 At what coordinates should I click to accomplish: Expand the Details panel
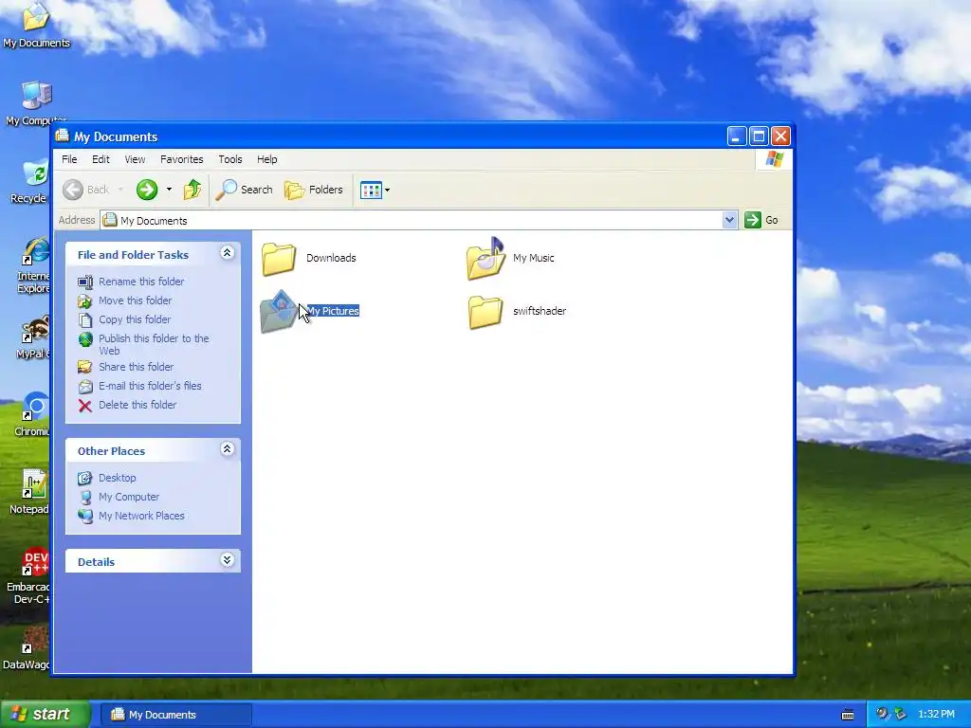(228, 560)
